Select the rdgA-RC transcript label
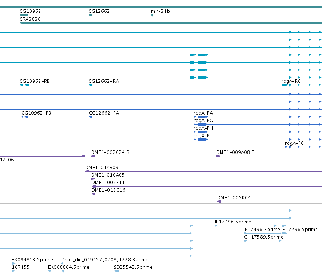This screenshot has width=322, height=273. click(291, 81)
